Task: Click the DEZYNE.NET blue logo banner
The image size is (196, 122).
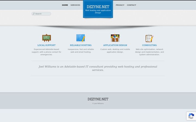Action: tap(98, 9)
